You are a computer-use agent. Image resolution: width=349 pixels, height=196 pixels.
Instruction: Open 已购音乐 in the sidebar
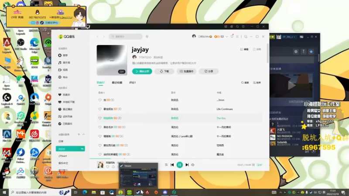pyautogui.click(x=65, y=124)
